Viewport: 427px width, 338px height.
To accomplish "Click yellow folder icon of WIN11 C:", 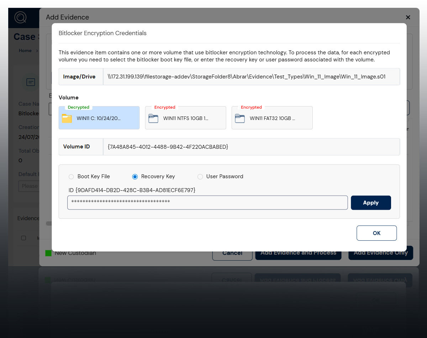I will pos(67,118).
